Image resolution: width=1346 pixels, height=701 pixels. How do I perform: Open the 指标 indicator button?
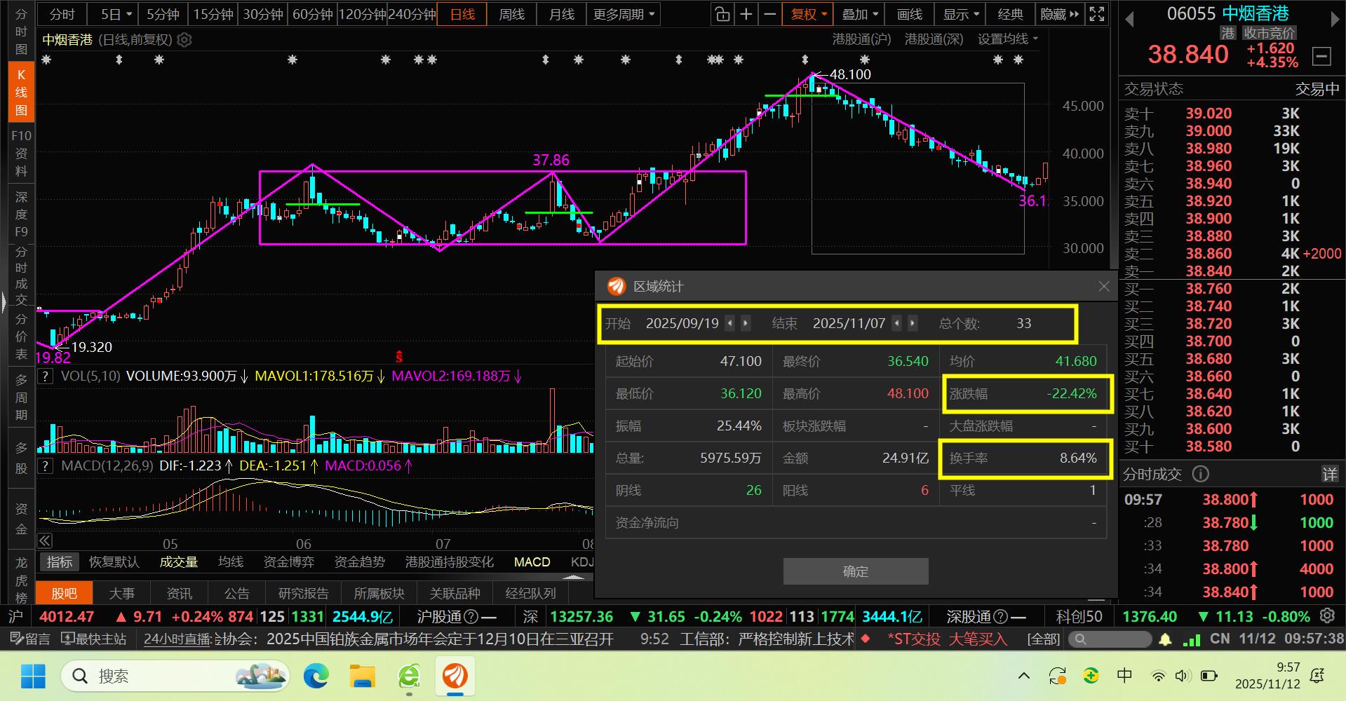pyautogui.click(x=60, y=562)
